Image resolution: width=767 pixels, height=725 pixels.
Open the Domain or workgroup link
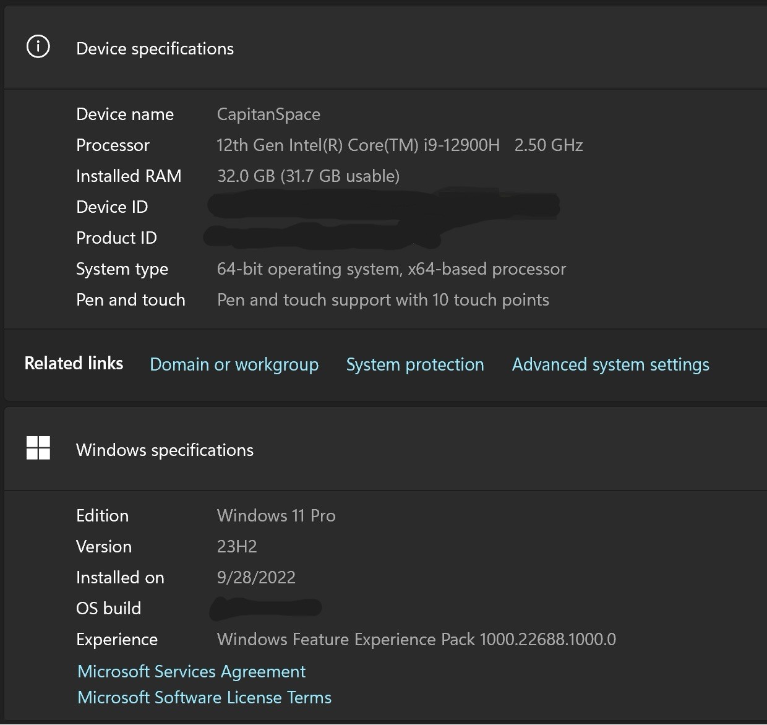[234, 364]
